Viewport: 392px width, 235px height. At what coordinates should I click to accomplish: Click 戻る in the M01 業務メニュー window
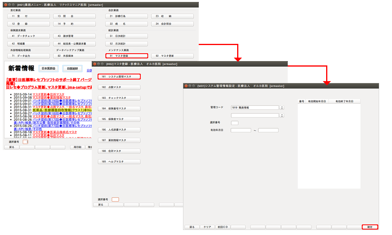click(x=12, y=147)
